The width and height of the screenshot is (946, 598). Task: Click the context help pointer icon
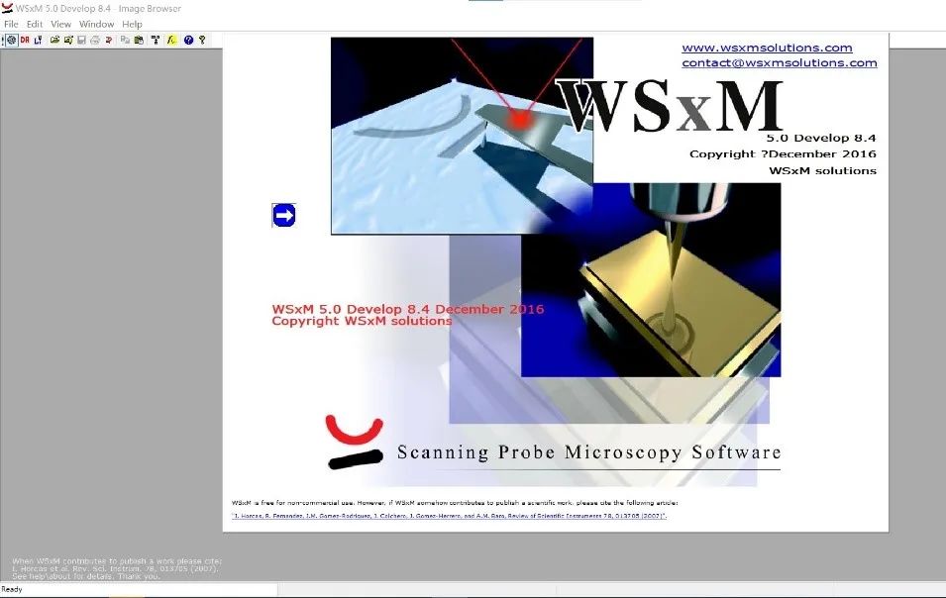pos(202,40)
